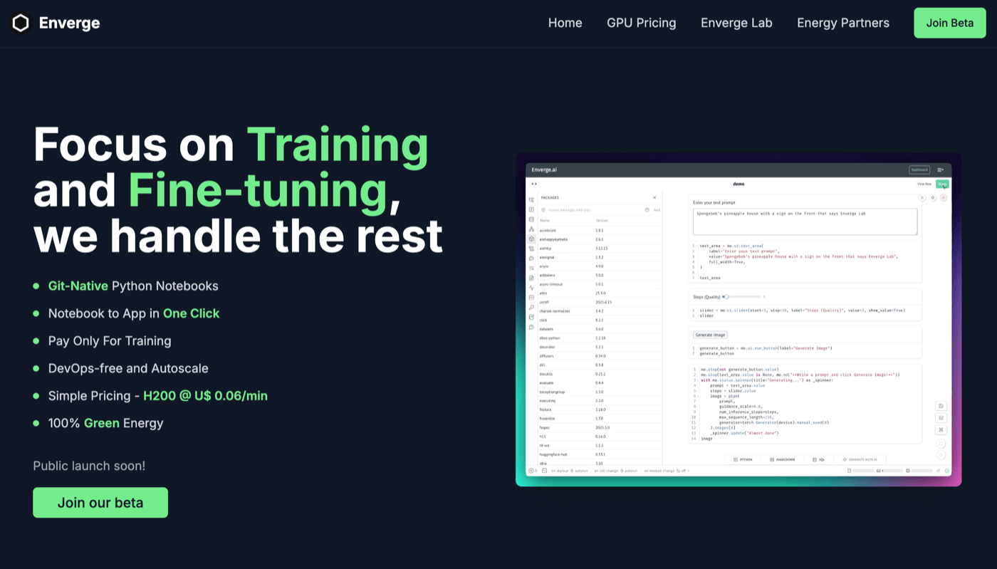
Task: Collapse the sidebar using the arrow expander
Action: tap(533, 184)
